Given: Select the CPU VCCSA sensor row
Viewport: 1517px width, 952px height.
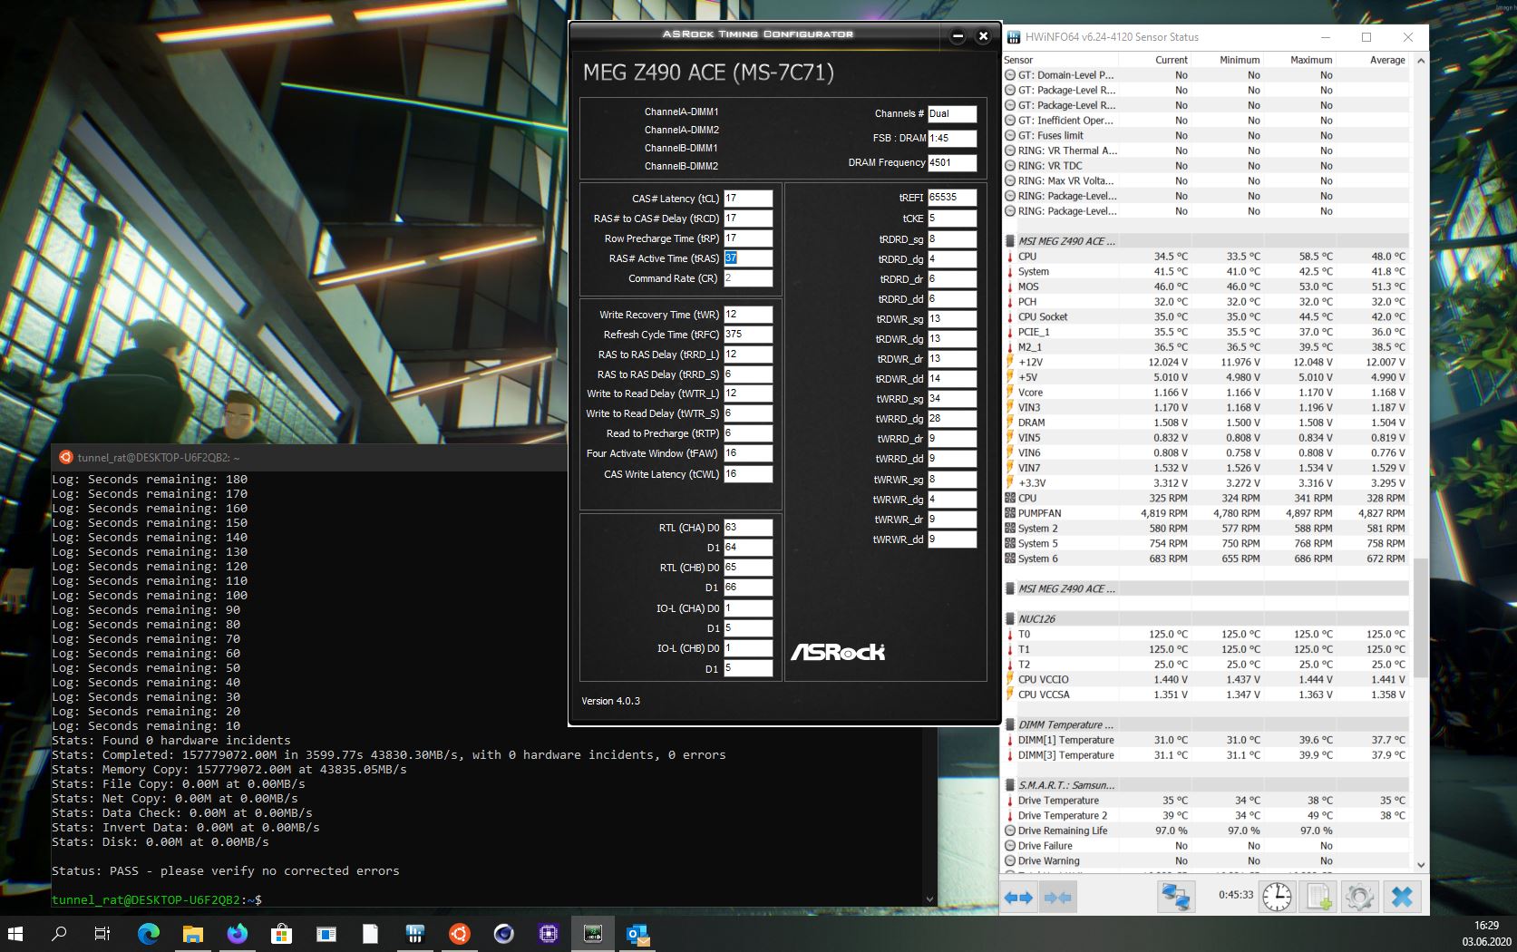Looking at the screenshot, I should coord(1206,695).
